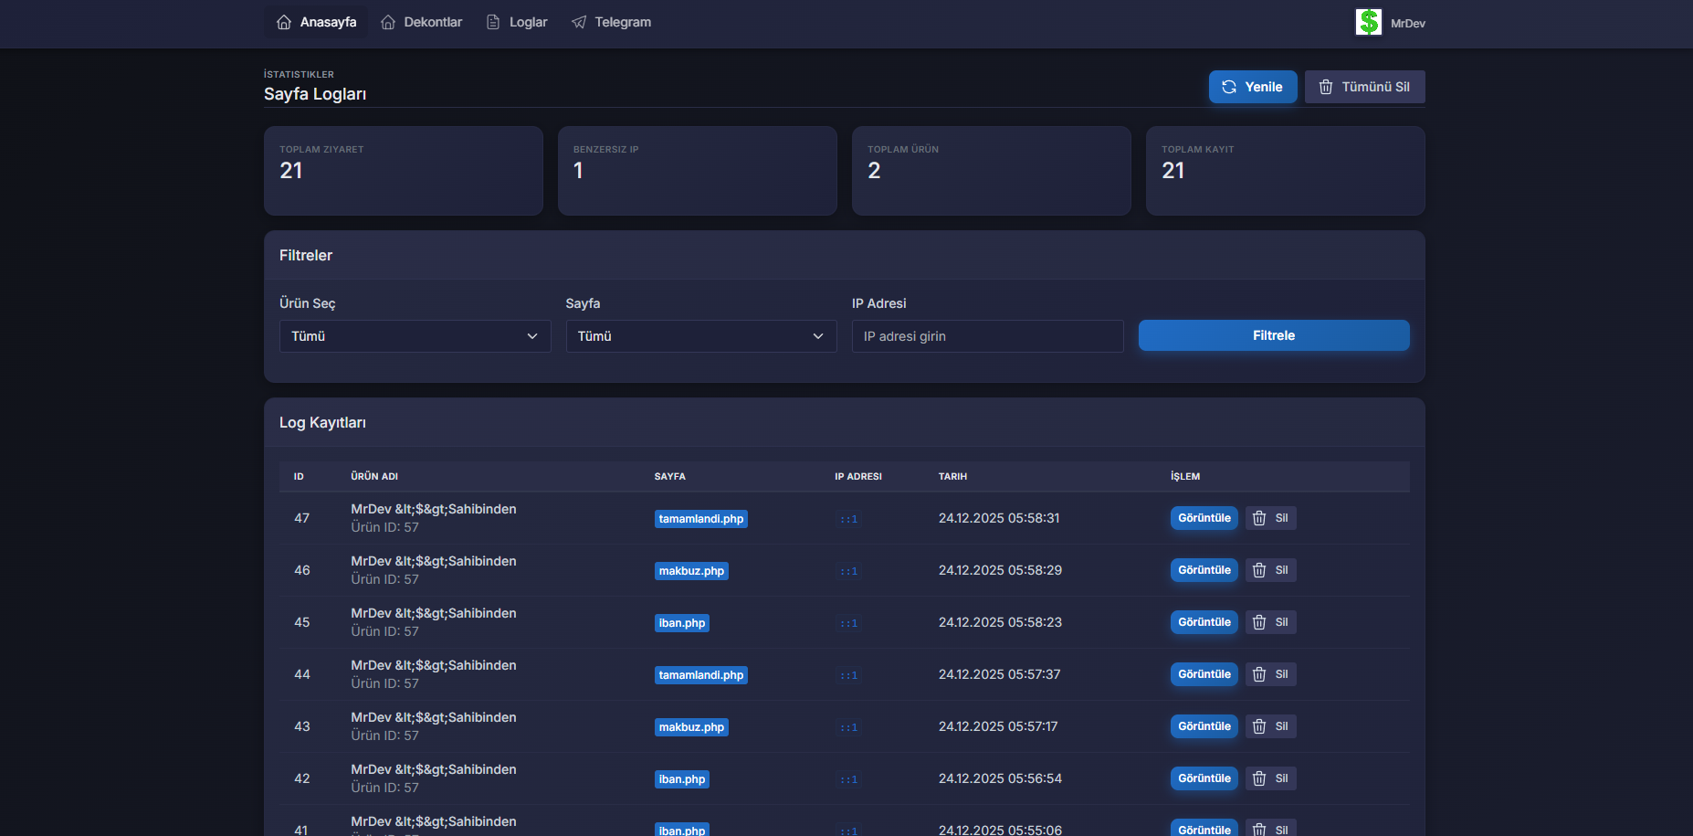Select the Toplam Kayıt stat card
The height and width of the screenshot is (836, 1693).
click(x=1286, y=171)
